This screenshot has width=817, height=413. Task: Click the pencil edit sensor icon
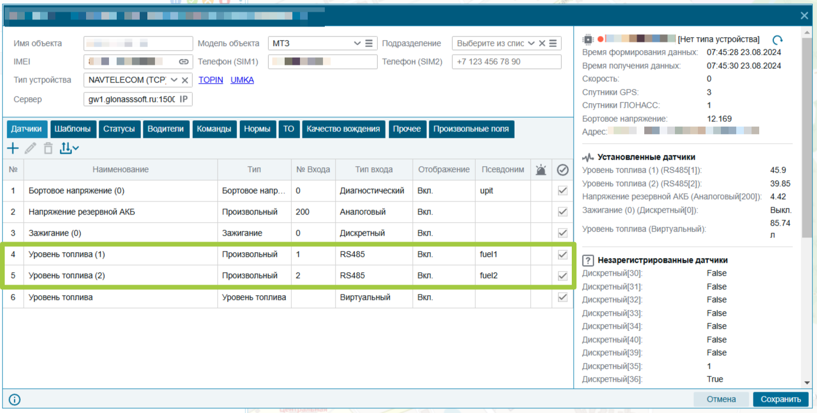coord(31,148)
